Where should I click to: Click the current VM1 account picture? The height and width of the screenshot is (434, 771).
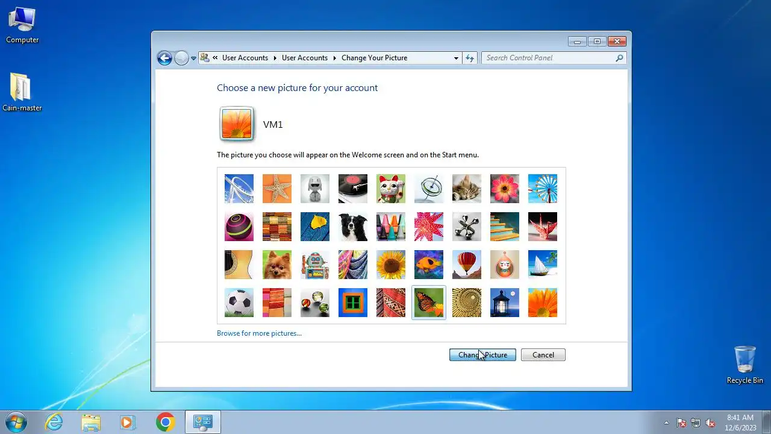point(237,124)
